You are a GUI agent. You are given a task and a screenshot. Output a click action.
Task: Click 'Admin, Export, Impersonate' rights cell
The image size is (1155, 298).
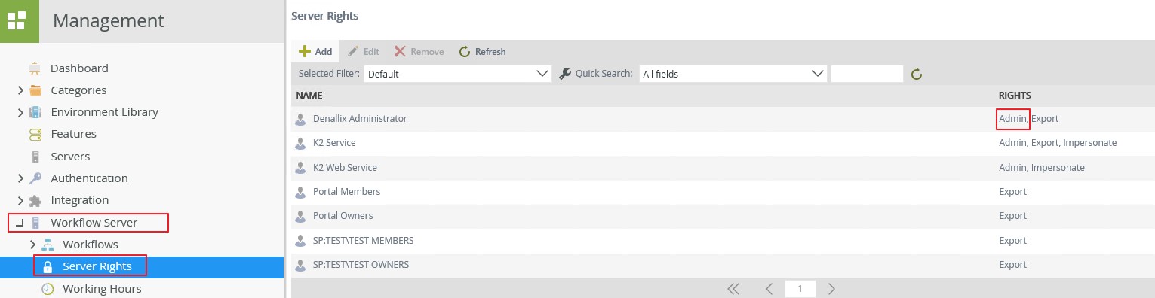coord(1058,143)
